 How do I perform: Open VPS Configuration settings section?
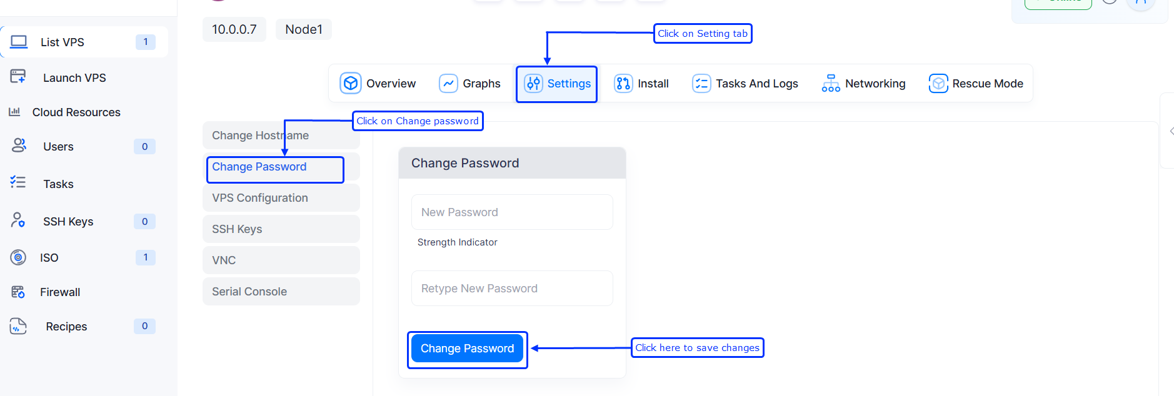(x=281, y=198)
